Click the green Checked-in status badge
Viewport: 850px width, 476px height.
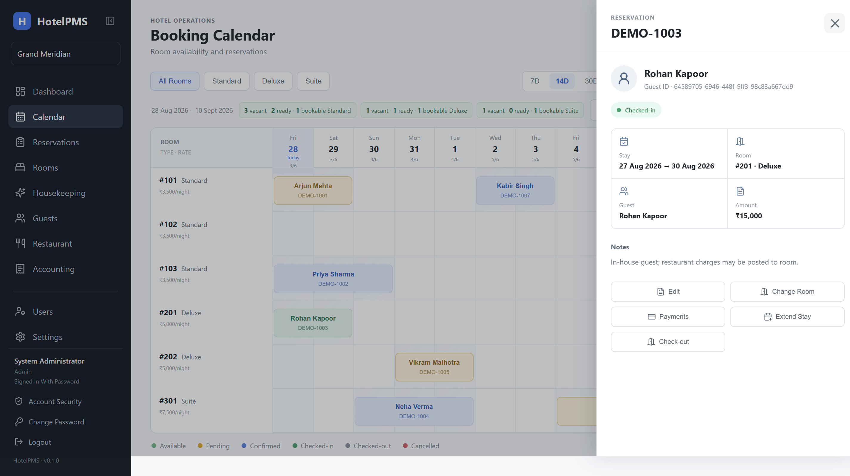636,110
